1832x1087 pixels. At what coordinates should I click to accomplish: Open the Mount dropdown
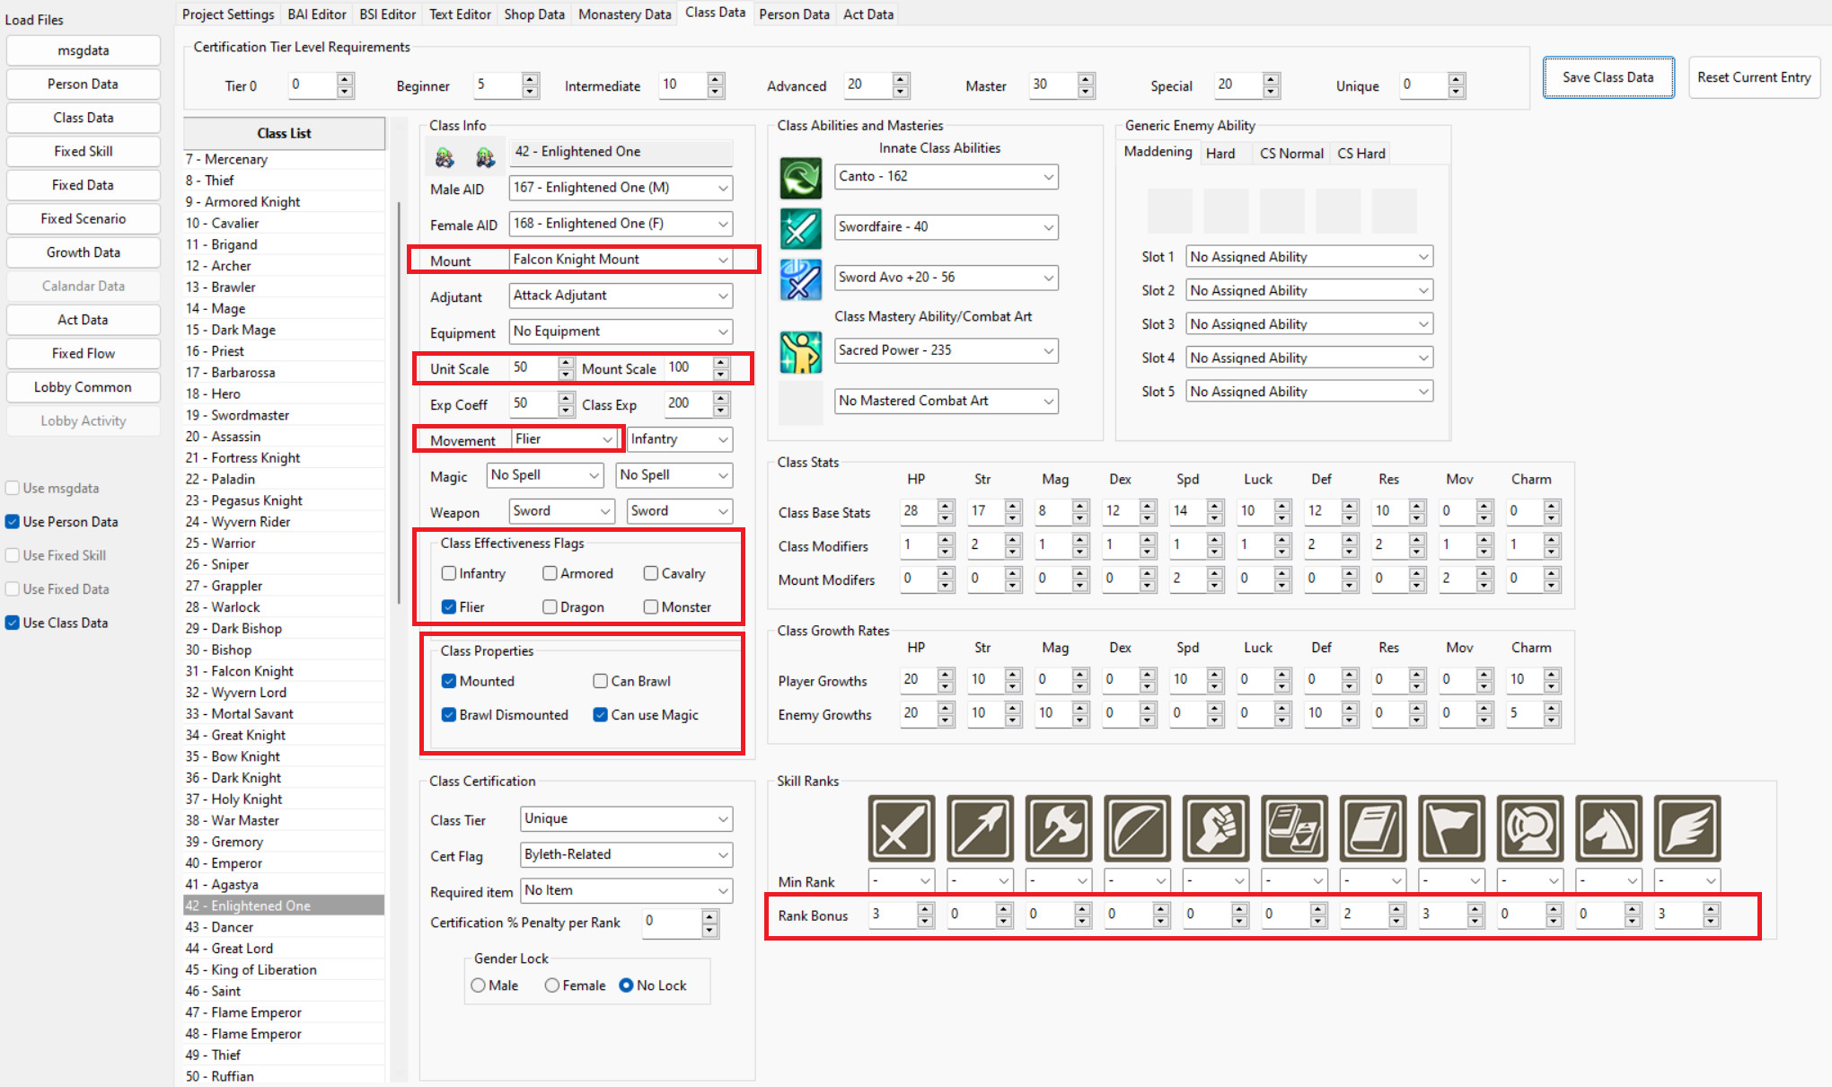click(621, 260)
